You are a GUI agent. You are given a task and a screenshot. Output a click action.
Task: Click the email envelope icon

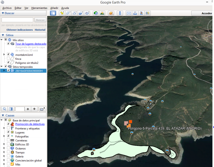pos(129,13)
